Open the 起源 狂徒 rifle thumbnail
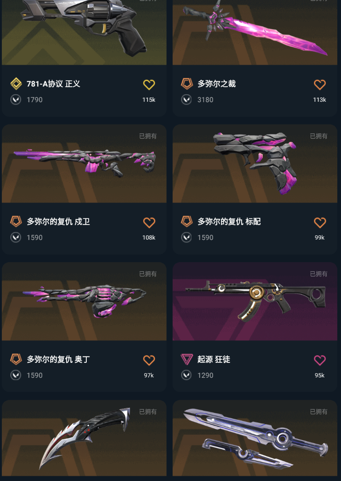 255,301
